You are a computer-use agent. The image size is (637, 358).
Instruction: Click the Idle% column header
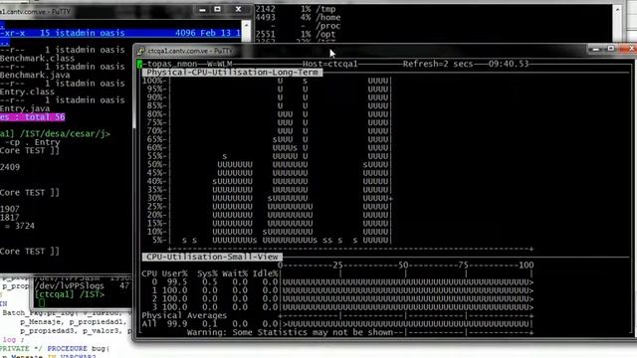click(x=266, y=273)
